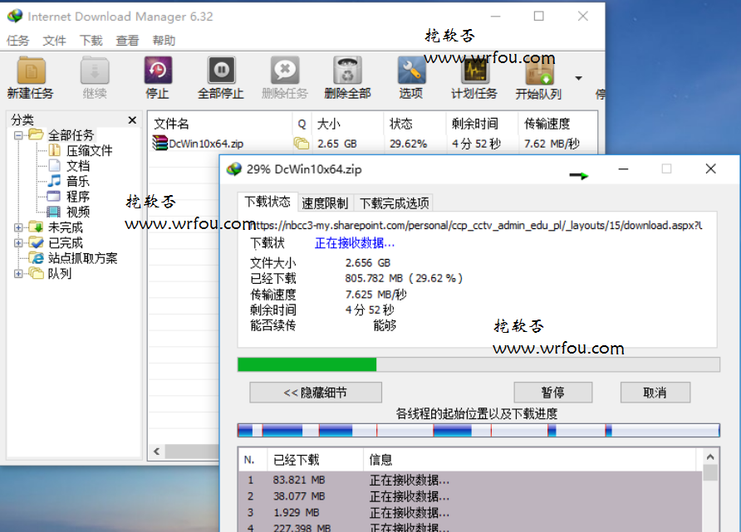Click the thread segments progress bar
This screenshot has height=532, width=741.
(x=478, y=430)
